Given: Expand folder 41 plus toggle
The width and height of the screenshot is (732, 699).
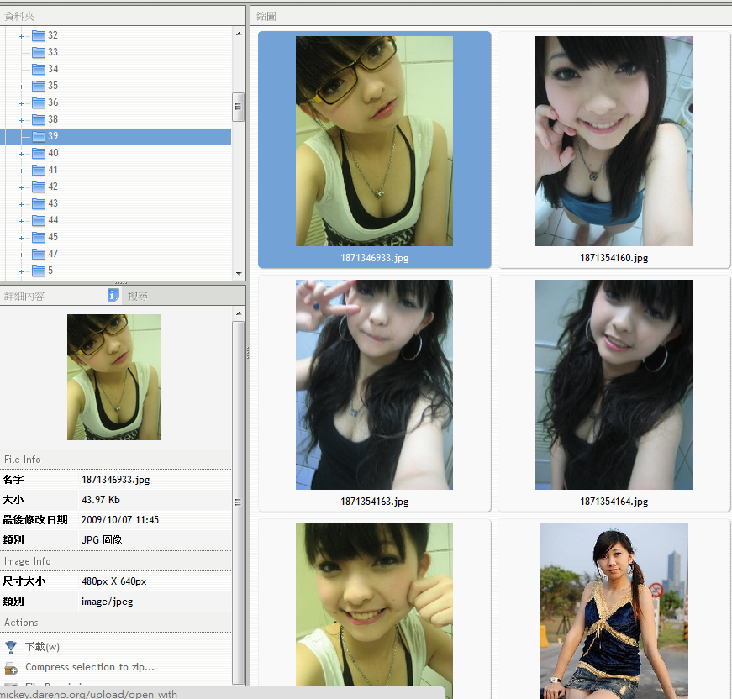Looking at the screenshot, I should [x=21, y=171].
